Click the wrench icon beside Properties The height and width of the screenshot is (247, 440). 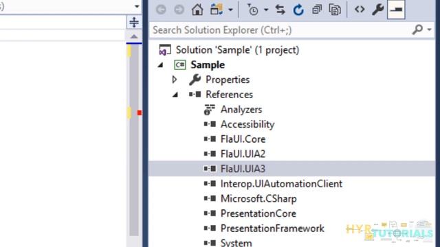tap(195, 80)
